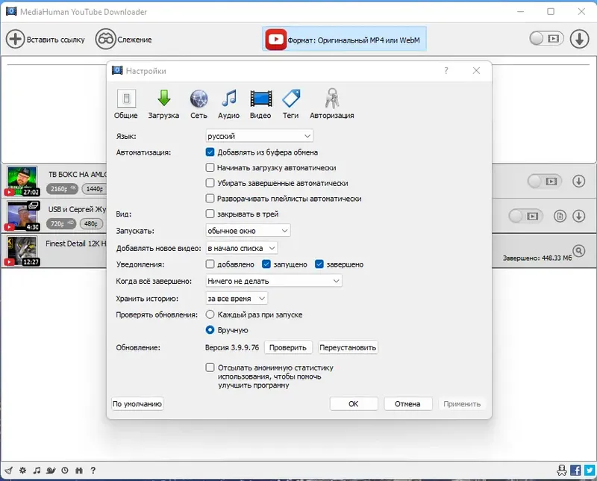
Task: Enable Разворачивать плейлисты автоматически
Action: point(210,198)
